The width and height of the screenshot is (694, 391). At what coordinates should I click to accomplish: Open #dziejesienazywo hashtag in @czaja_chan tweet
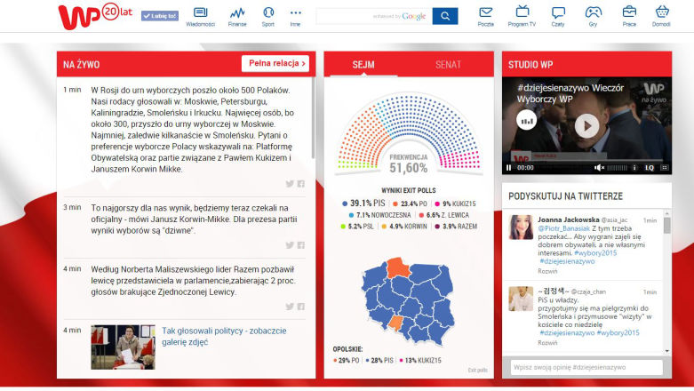pyautogui.click(x=567, y=332)
